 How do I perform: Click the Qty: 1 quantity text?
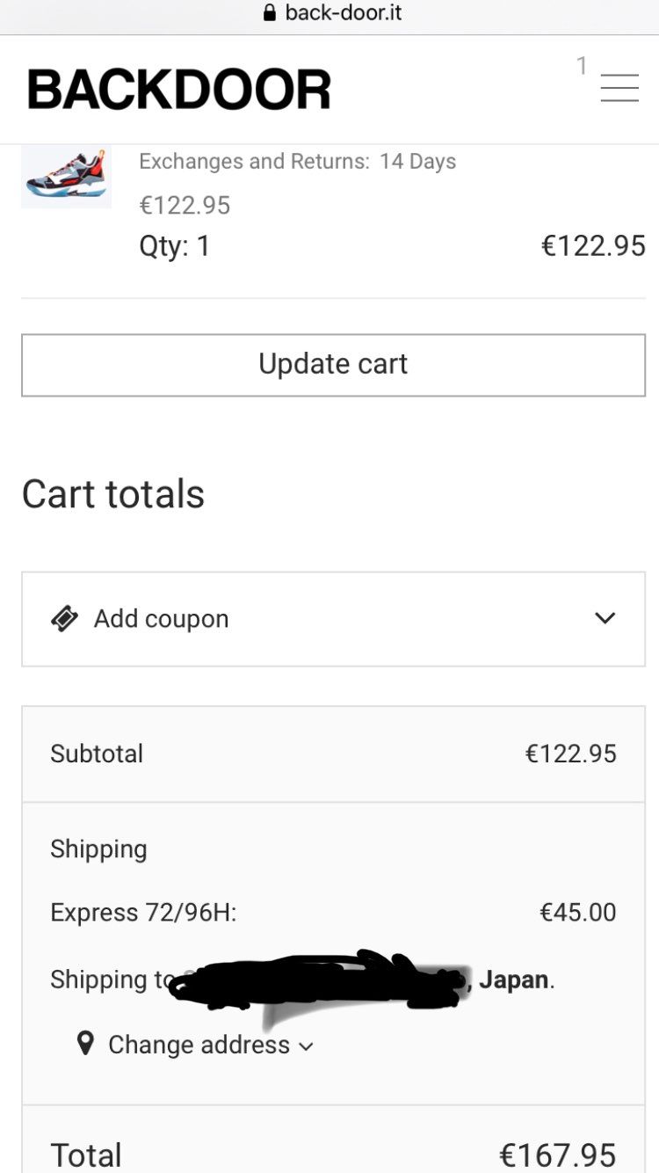coord(174,245)
